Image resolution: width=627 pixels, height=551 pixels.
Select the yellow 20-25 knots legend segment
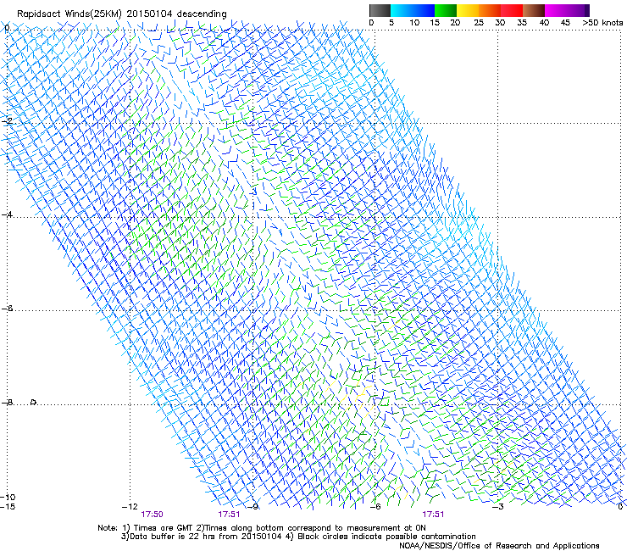point(468,10)
